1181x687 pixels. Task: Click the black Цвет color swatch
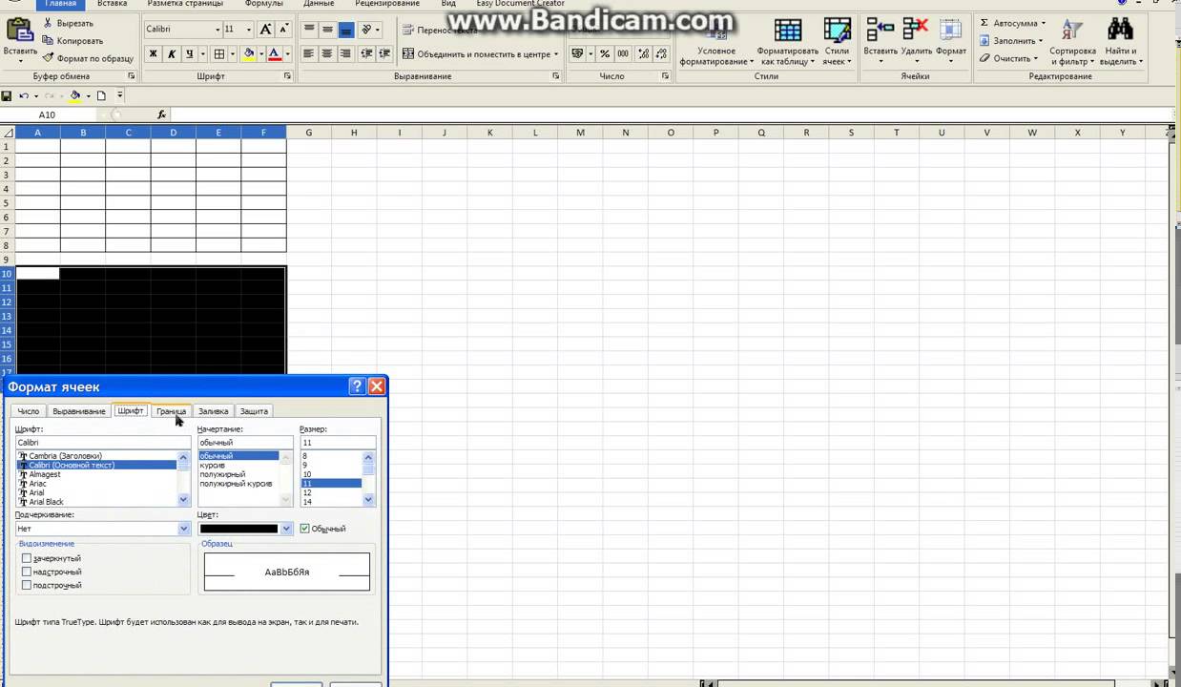(239, 529)
